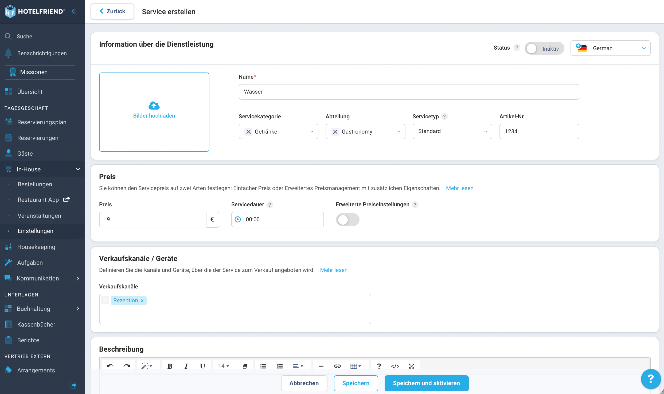The image size is (664, 394).
Task: Go to Housekeeping in the sidebar
Action: (36, 247)
